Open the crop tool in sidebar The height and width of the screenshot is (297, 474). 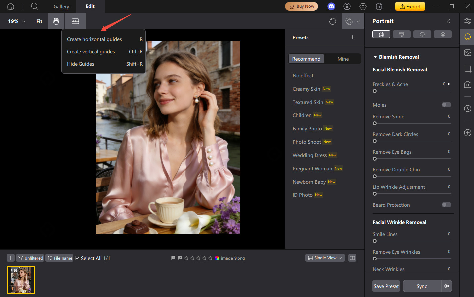coord(467,69)
